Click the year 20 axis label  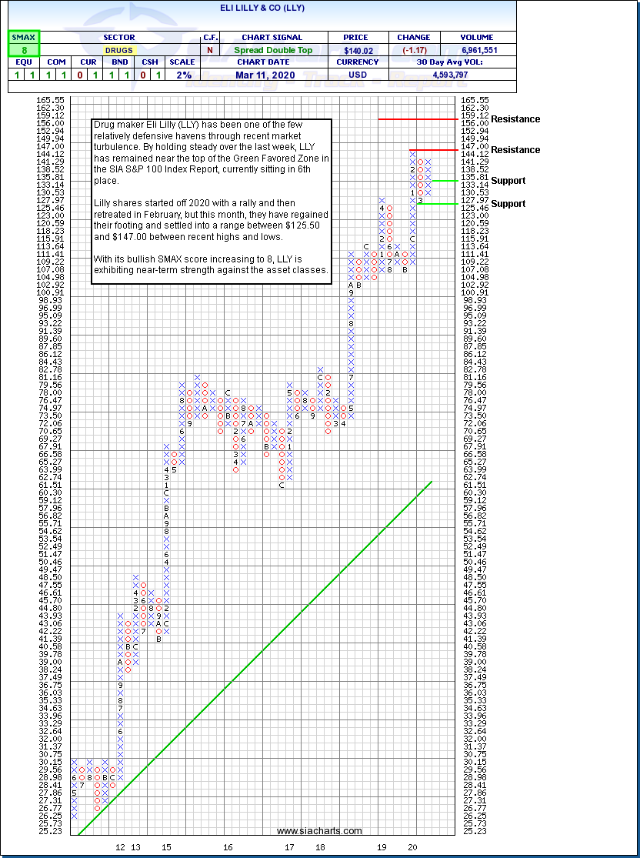click(413, 847)
